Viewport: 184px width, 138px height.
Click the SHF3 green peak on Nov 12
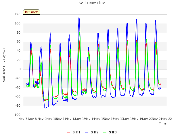[80, 32]
